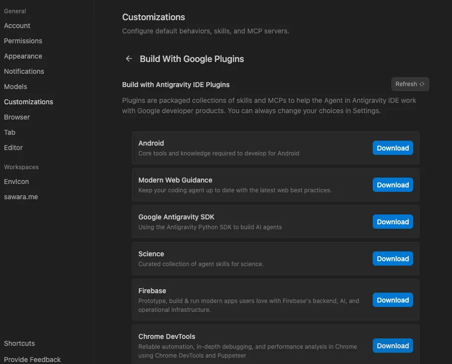Download the Firebase plugin
This screenshot has width=452, height=364.
click(x=392, y=300)
